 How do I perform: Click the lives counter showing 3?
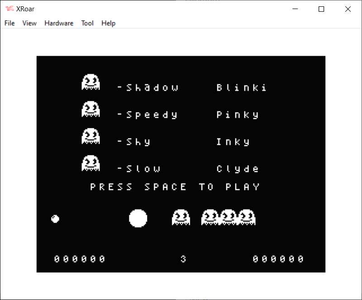[183, 259]
